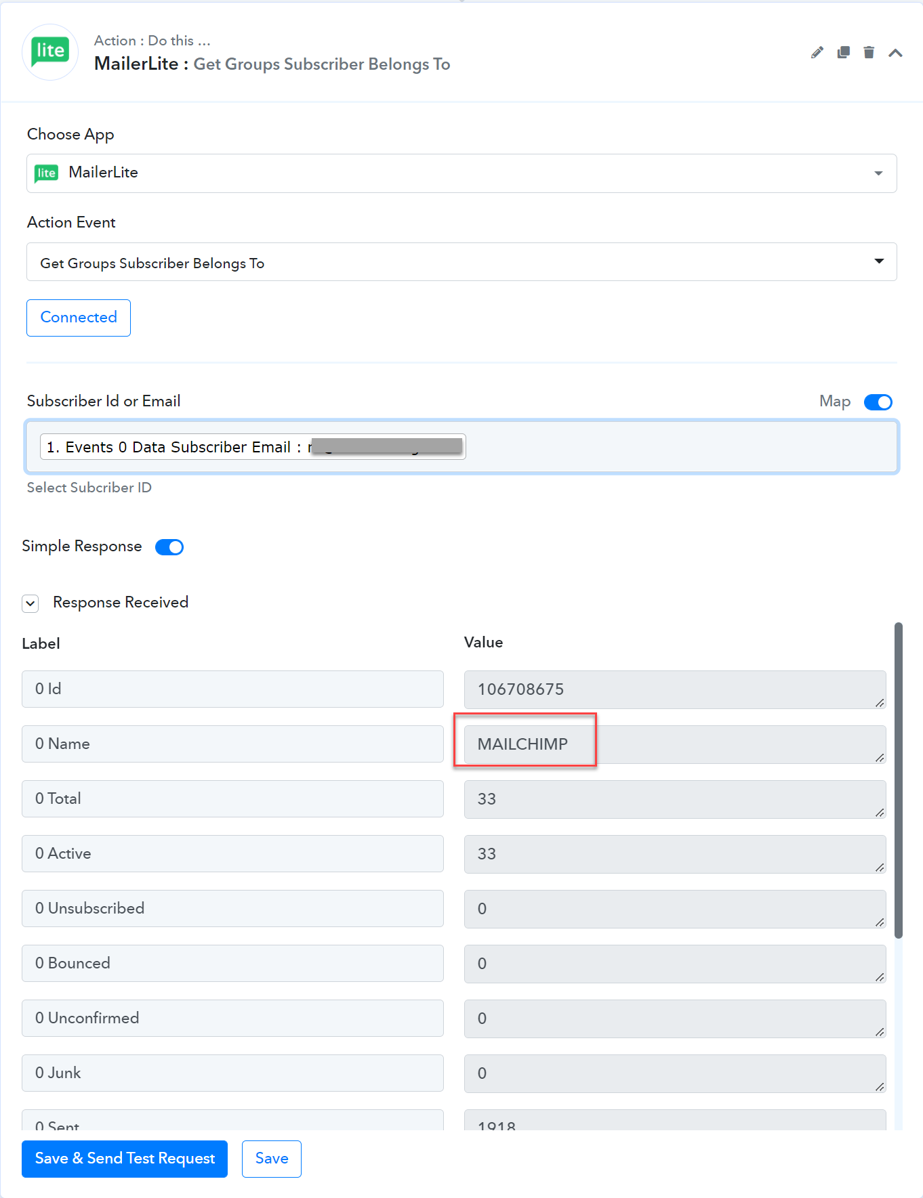Viewport: 923px width, 1198px height.
Task: Disable the Simple Response toggle
Action: [x=169, y=547]
